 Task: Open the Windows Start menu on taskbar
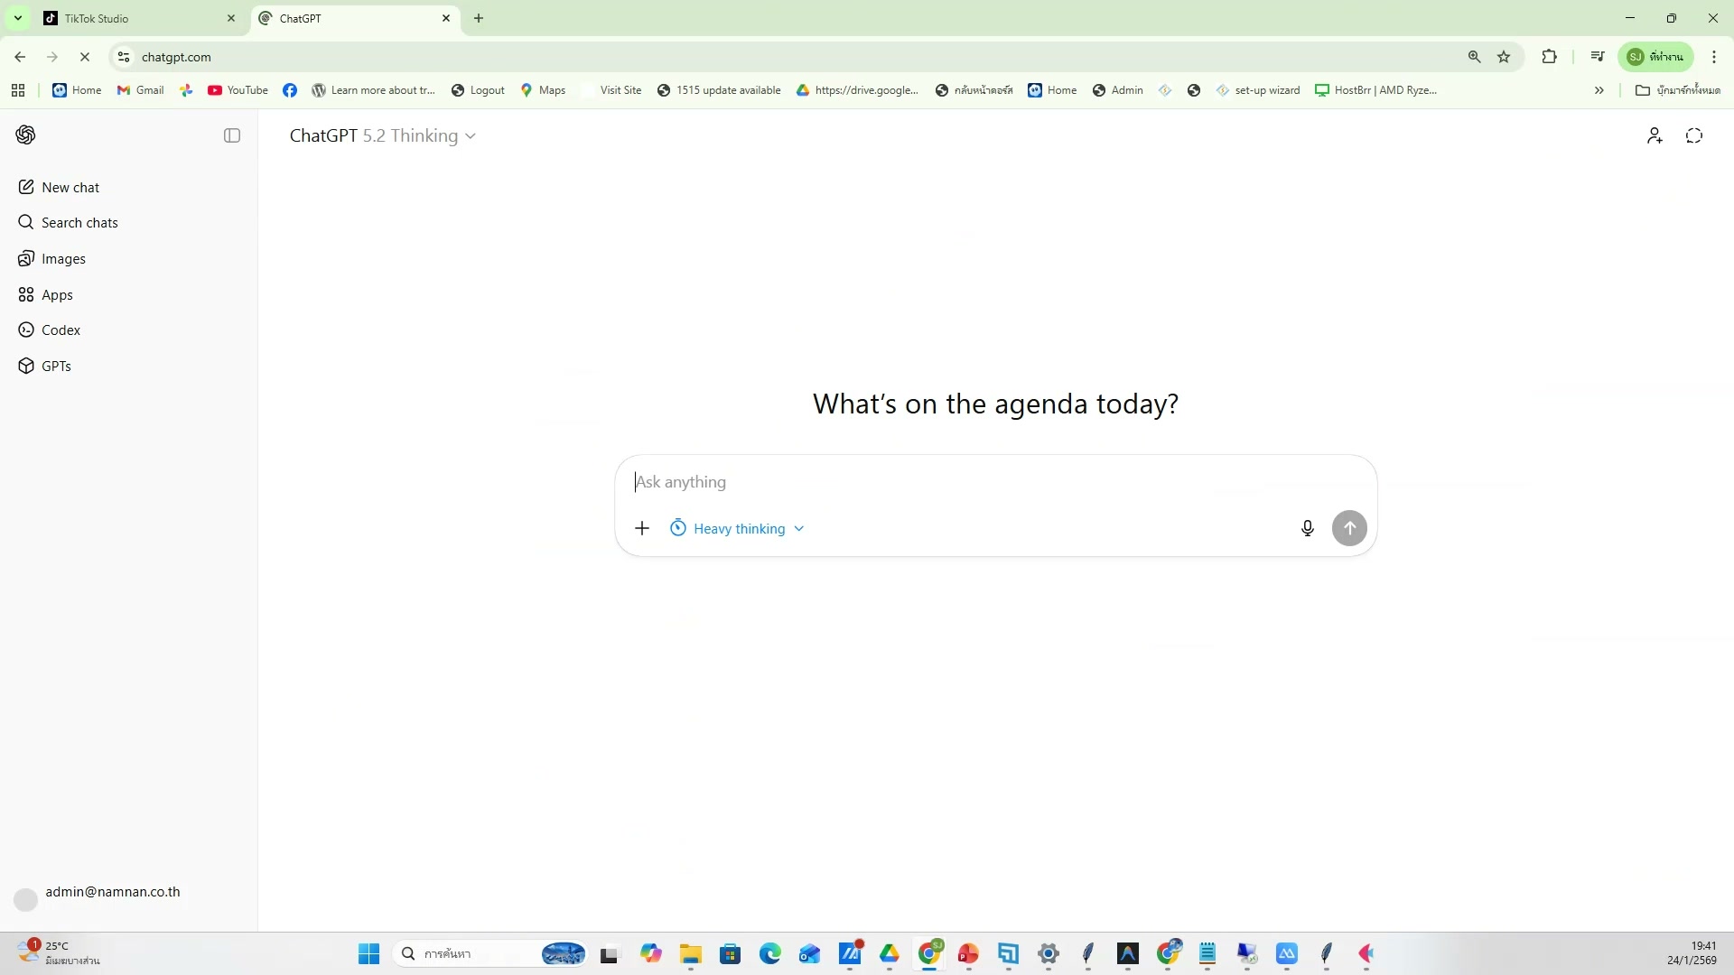coord(368,954)
